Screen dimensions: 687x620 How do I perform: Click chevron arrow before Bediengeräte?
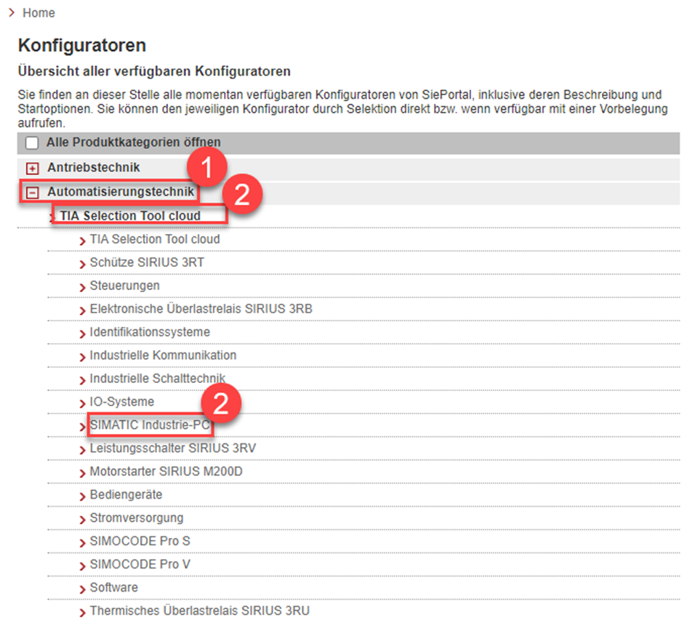[x=82, y=496]
